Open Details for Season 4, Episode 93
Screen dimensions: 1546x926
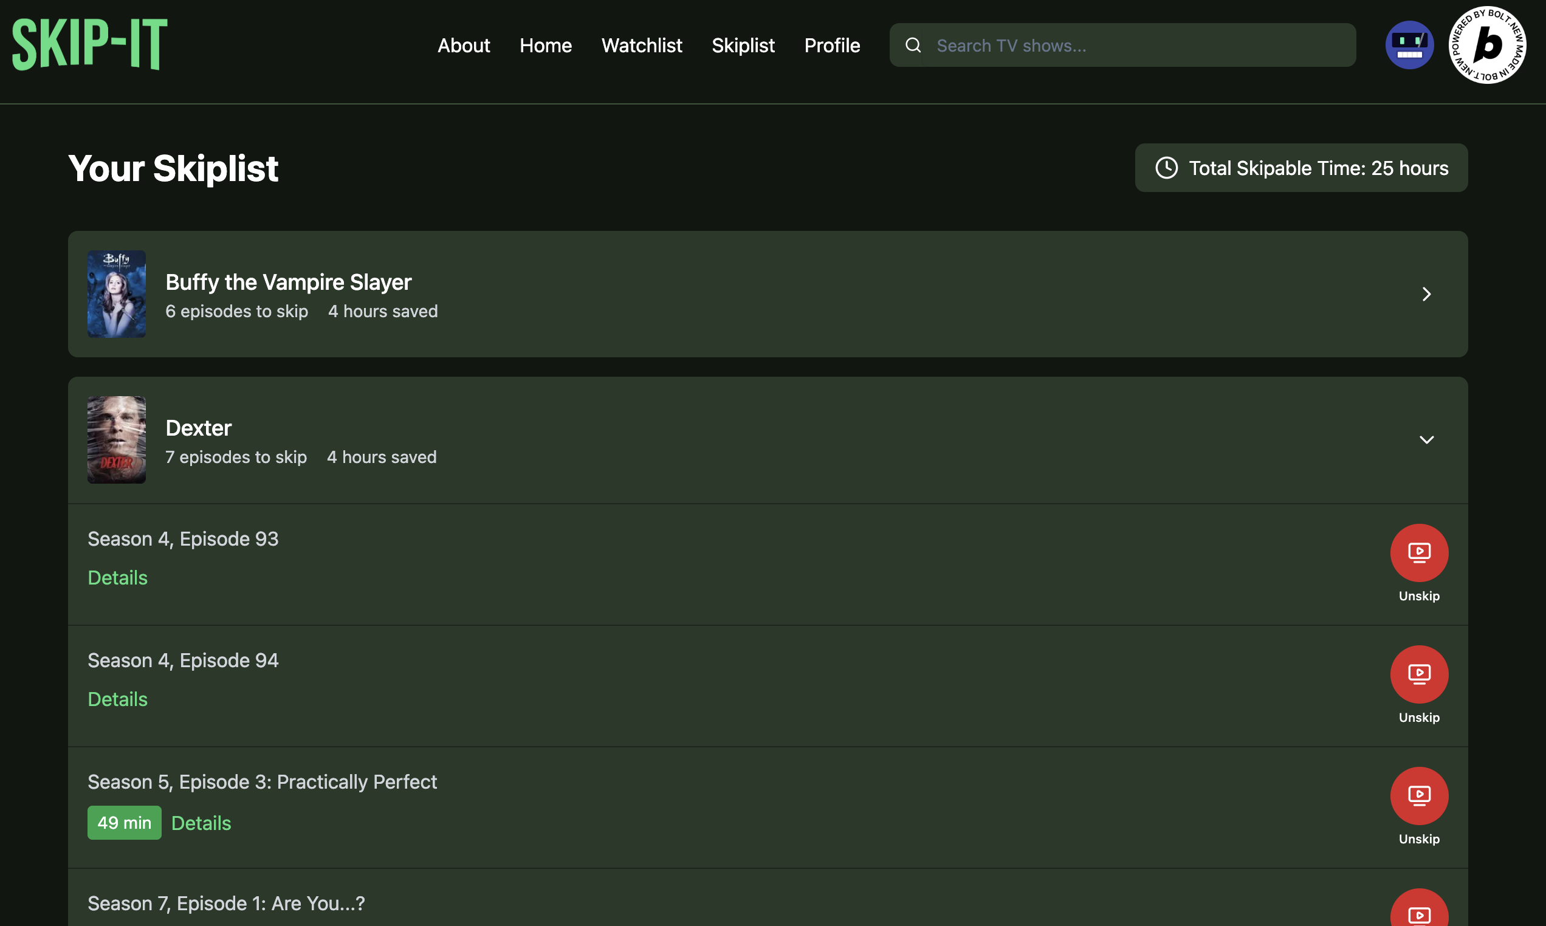pos(117,578)
